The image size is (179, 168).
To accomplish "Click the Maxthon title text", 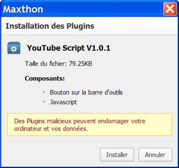I will pos(23,9).
